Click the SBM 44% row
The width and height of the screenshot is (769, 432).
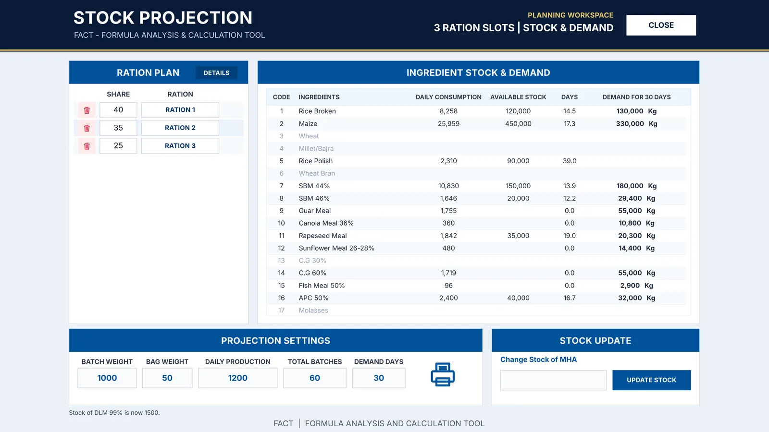point(476,186)
